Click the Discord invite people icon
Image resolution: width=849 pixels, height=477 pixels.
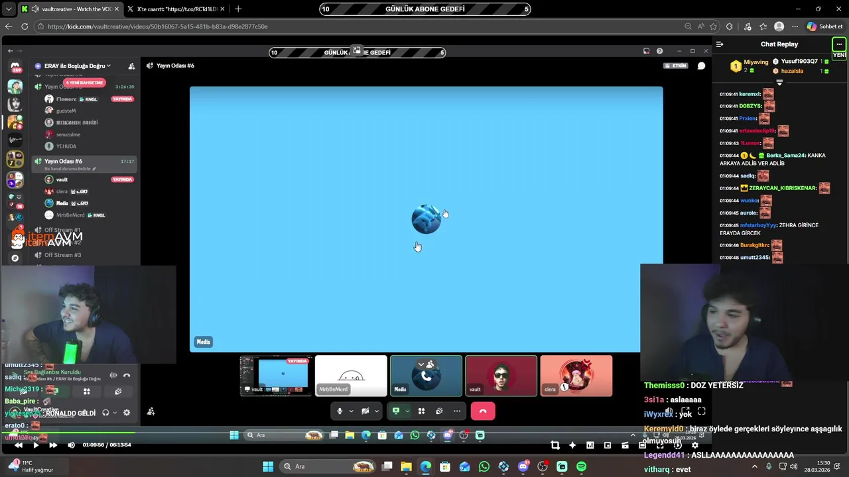point(131,66)
